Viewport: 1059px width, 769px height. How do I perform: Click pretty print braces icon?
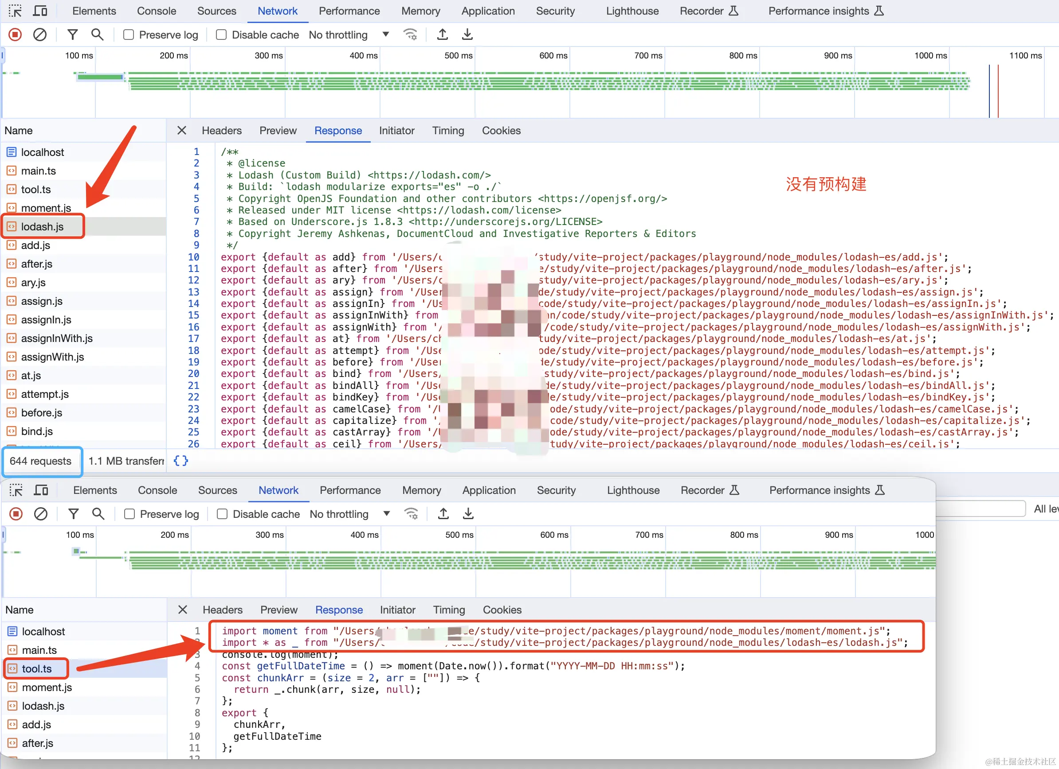(180, 461)
